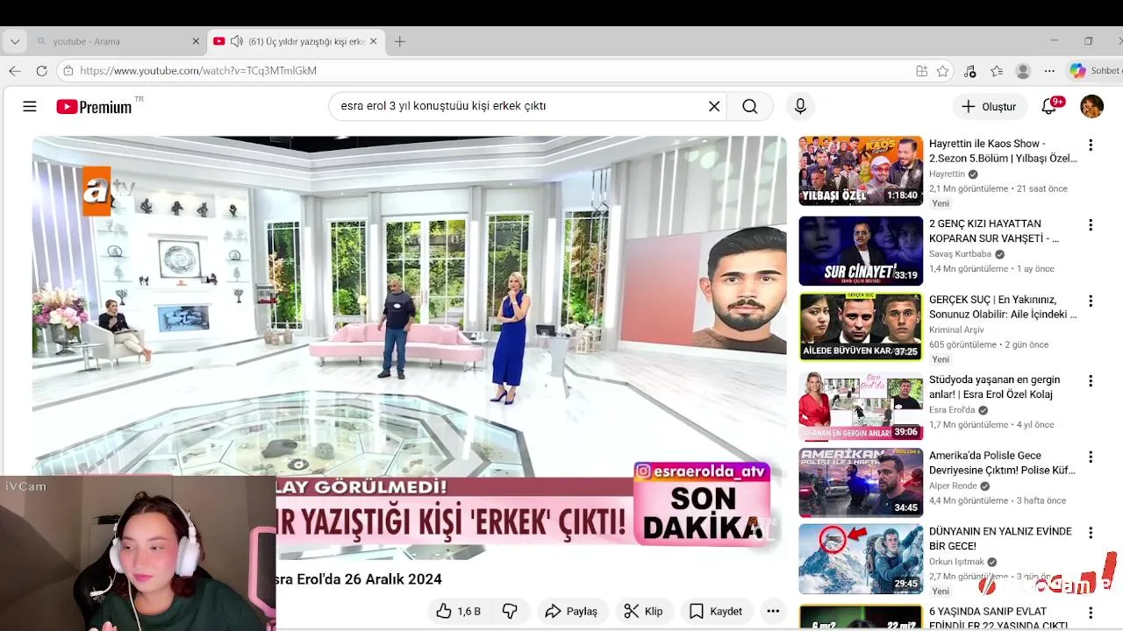1123x631 pixels.
Task: Open more actions under video
Action: (x=773, y=611)
